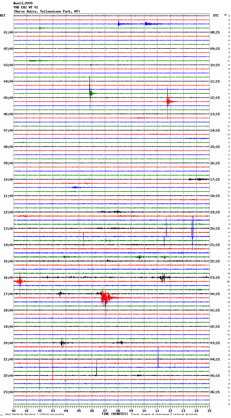Click the "07:00" MST hour label
The width and height of the screenshot is (231, 418).
point(8,131)
